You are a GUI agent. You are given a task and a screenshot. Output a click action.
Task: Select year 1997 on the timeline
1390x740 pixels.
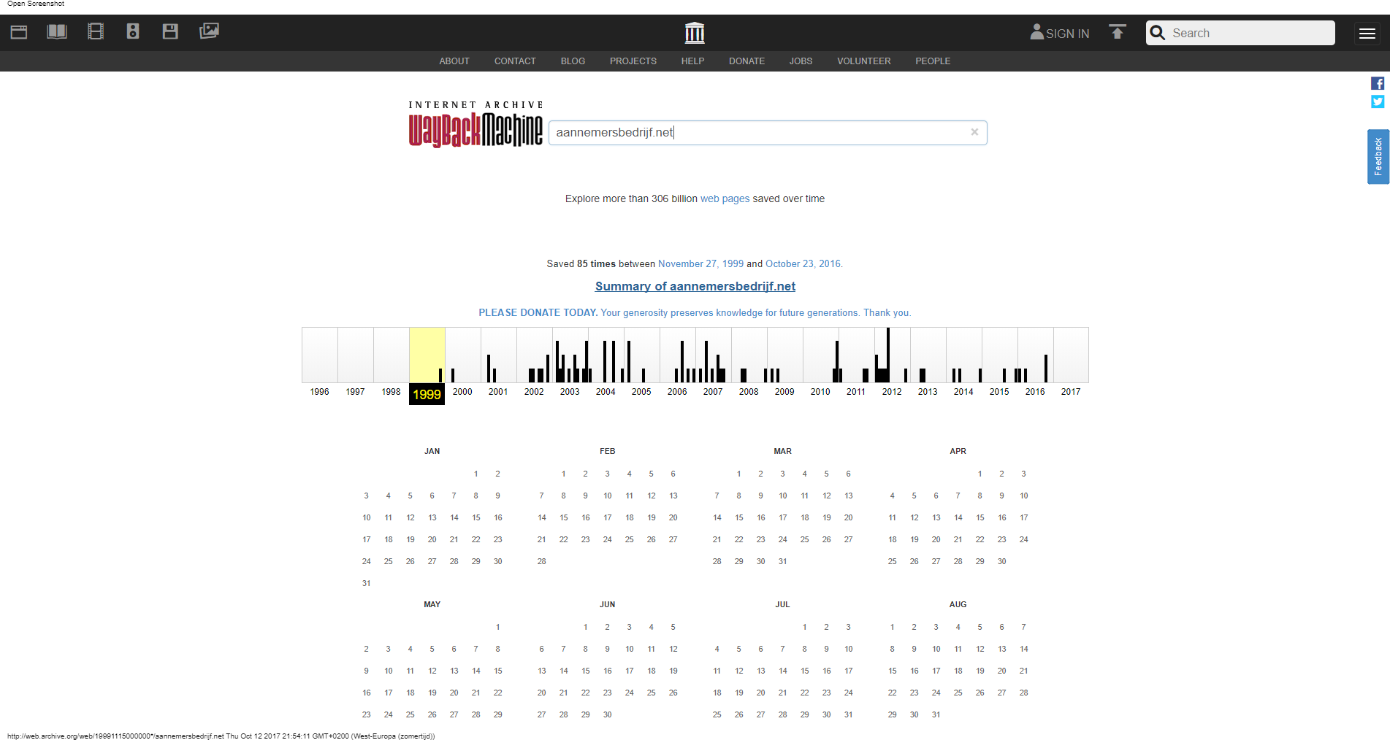tap(355, 392)
